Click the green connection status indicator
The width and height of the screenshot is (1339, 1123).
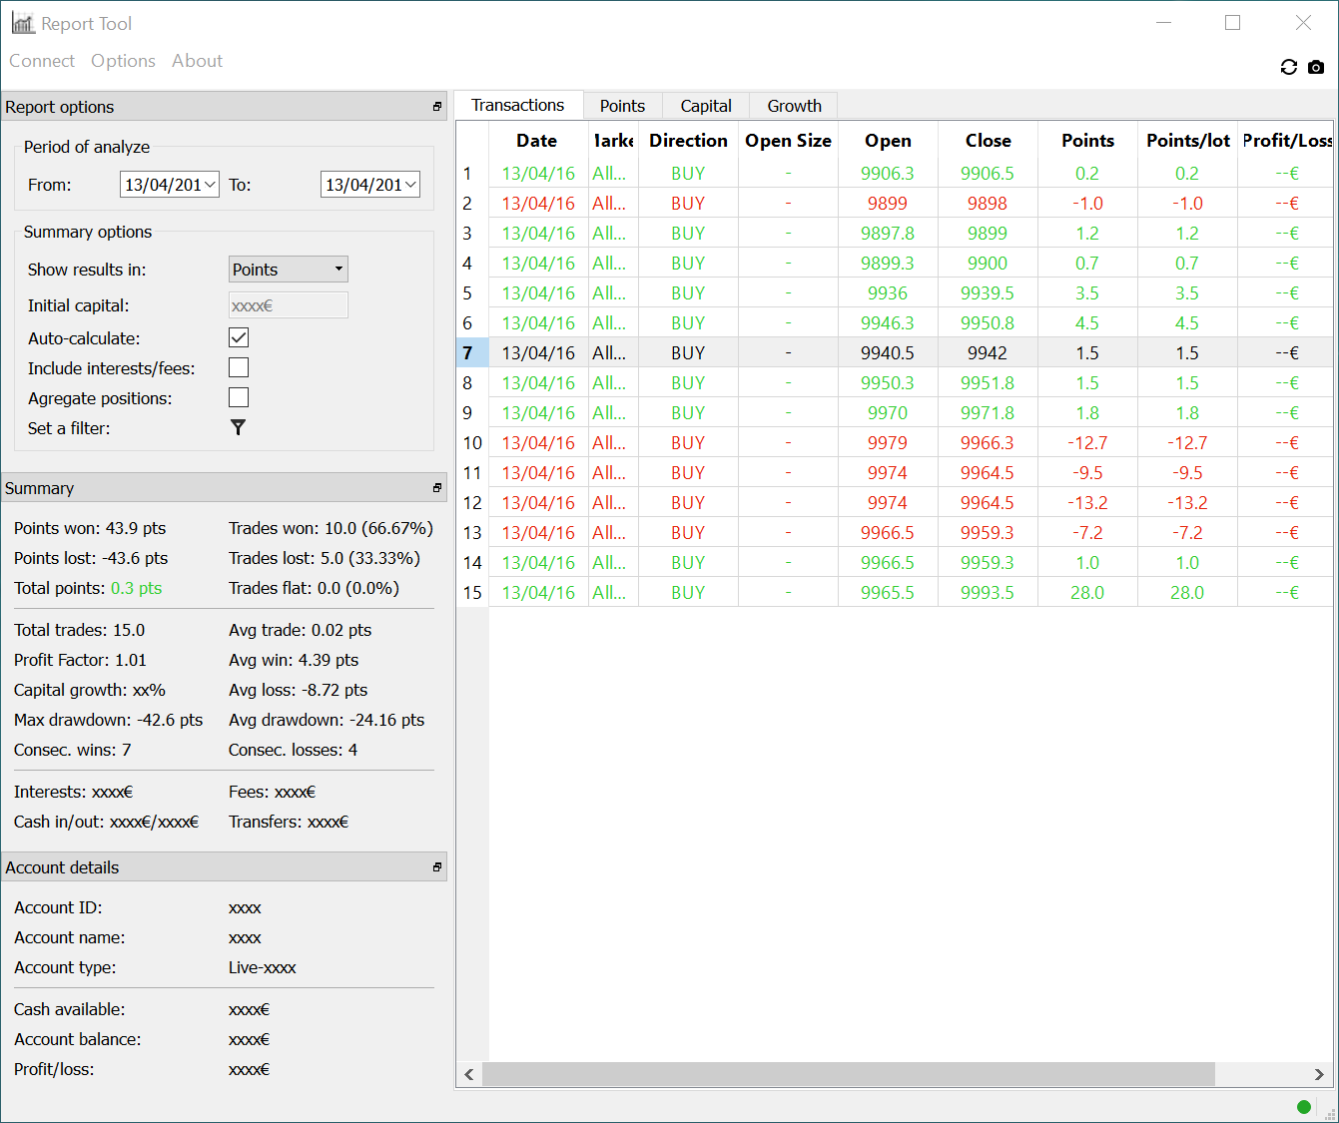point(1303,1106)
